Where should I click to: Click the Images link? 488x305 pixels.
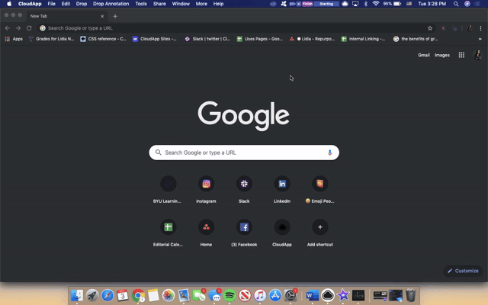pyautogui.click(x=442, y=55)
